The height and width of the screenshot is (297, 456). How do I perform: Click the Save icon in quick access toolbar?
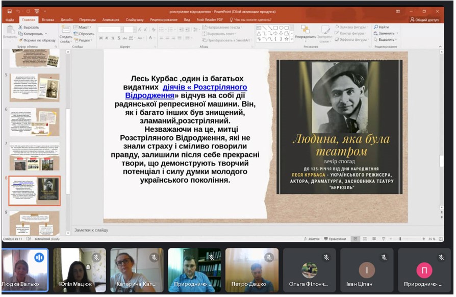click(9, 11)
